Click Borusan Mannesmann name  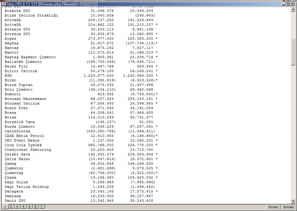point(26,99)
